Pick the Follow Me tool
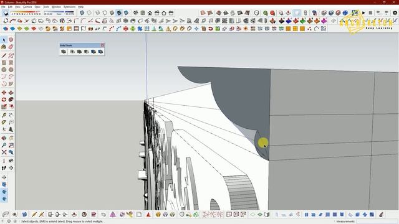 point(11,100)
